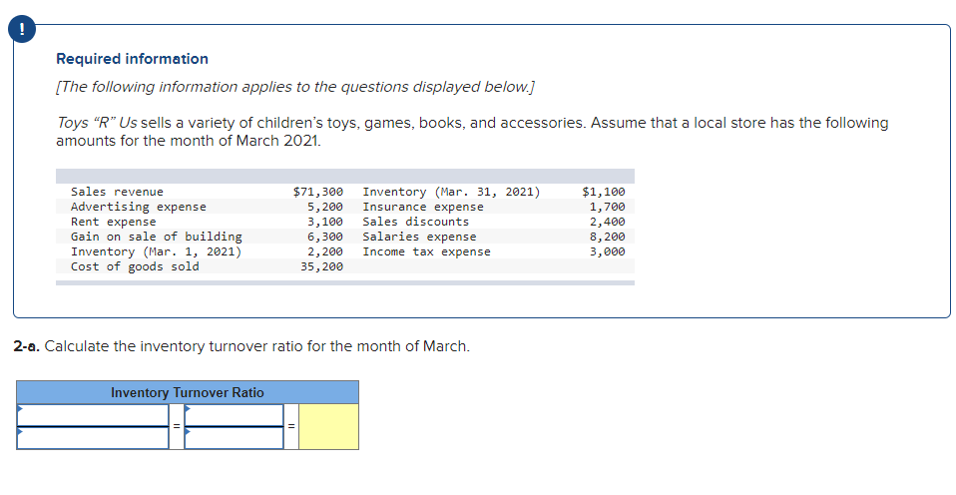
Task: Select Inventory (Mar. 31, 2021) label
Action: (451, 192)
